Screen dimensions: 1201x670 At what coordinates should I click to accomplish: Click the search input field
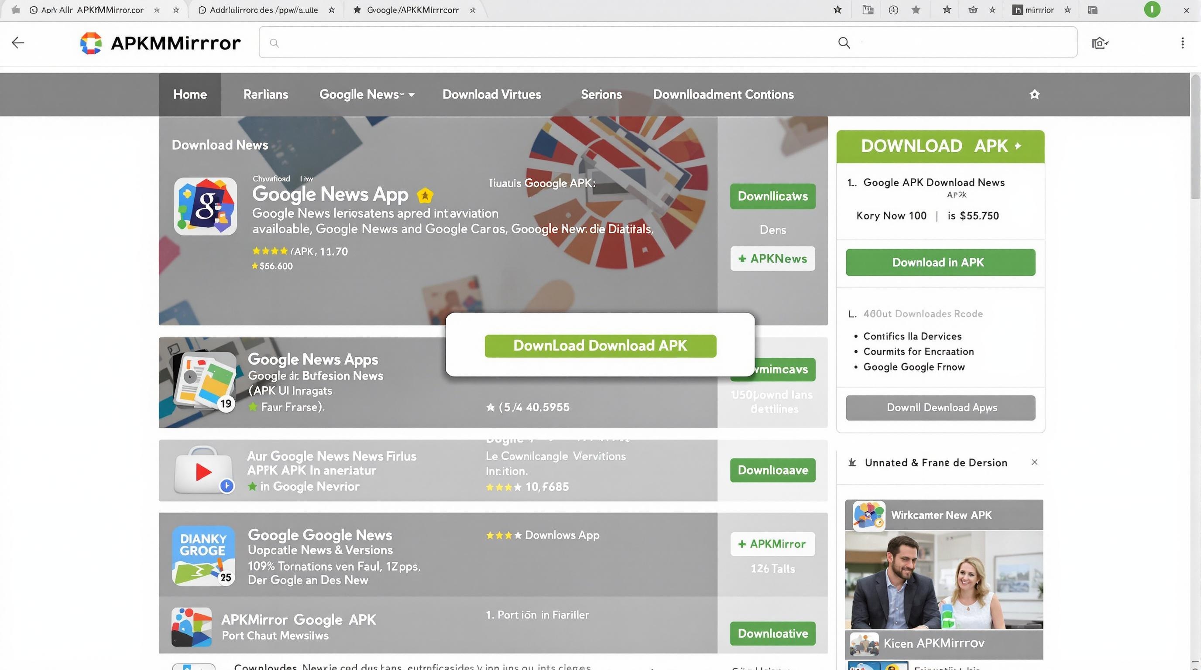pos(668,42)
